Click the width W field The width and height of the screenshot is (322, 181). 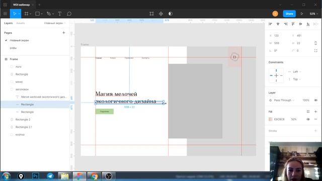pos(276,43)
